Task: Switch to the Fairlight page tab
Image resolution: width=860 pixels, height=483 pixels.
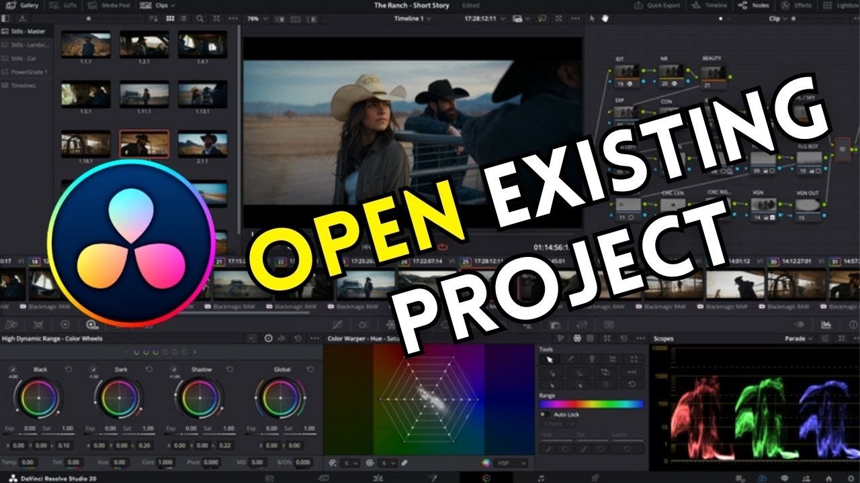Action: [540, 478]
